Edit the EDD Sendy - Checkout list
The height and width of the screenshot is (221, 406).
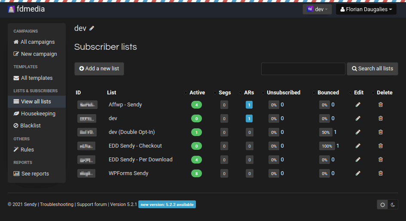click(358, 146)
